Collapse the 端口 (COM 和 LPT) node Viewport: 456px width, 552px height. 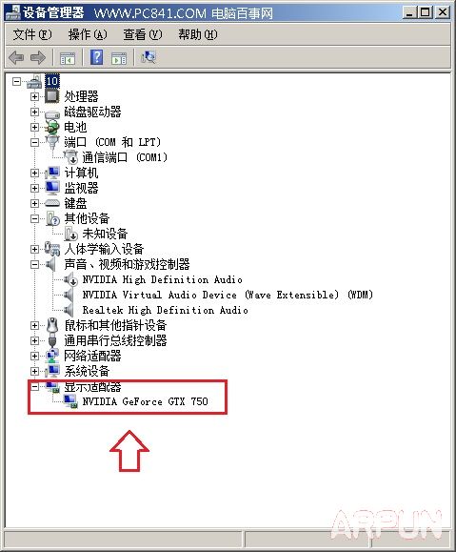coord(34,142)
